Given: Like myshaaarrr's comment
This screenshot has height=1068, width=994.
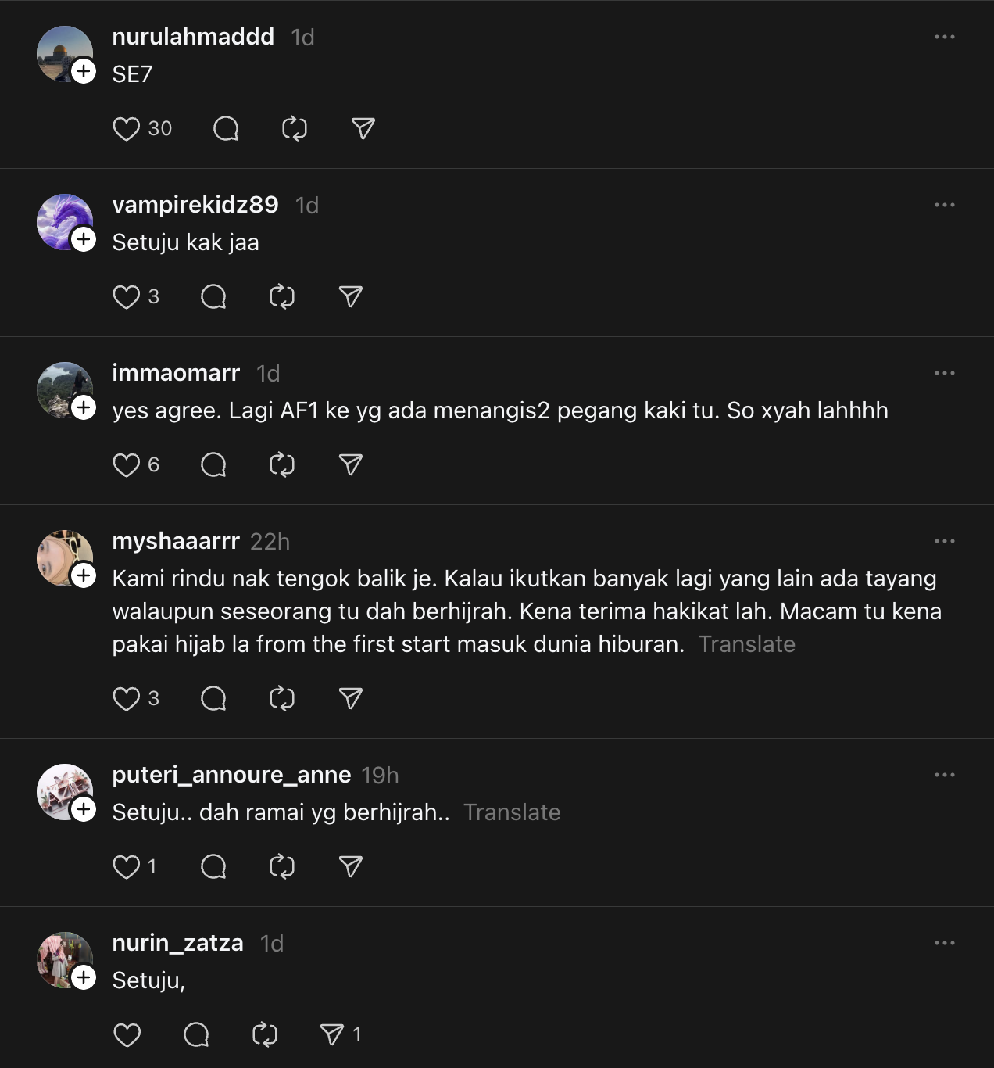Looking at the screenshot, I should tap(127, 698).
